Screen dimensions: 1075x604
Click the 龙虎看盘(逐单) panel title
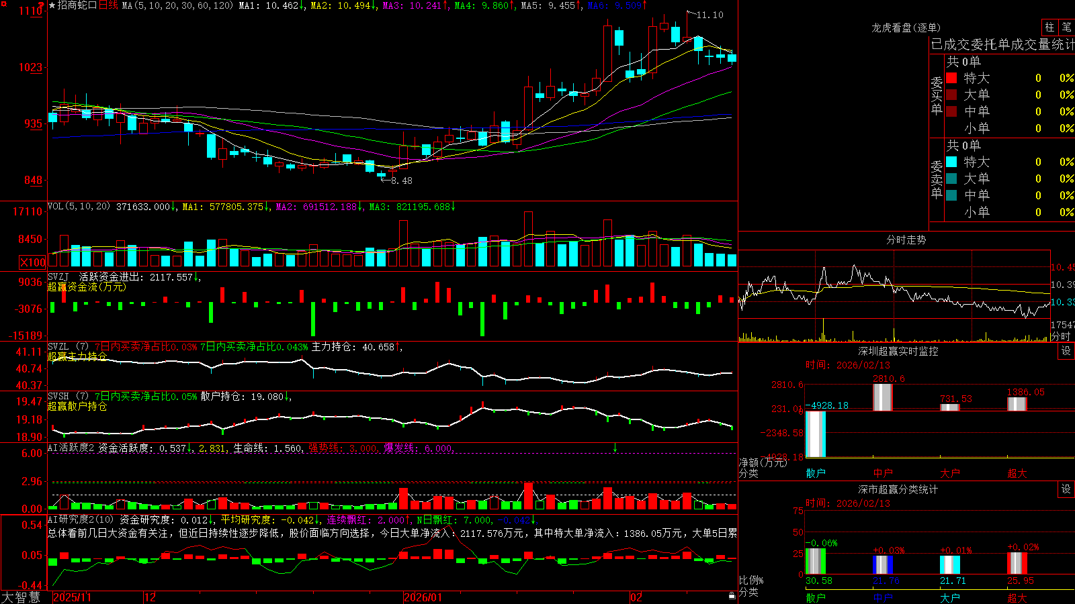(906, 28)
